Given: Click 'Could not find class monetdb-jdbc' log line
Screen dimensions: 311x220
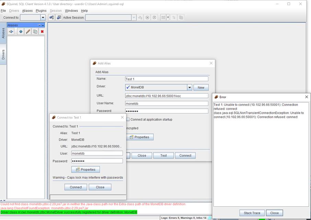Looking at the screenshot, I should coord(93,204).
